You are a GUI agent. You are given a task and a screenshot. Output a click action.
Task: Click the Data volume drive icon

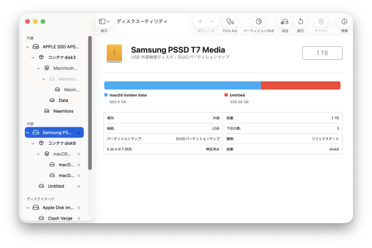(x=52, y=100)
